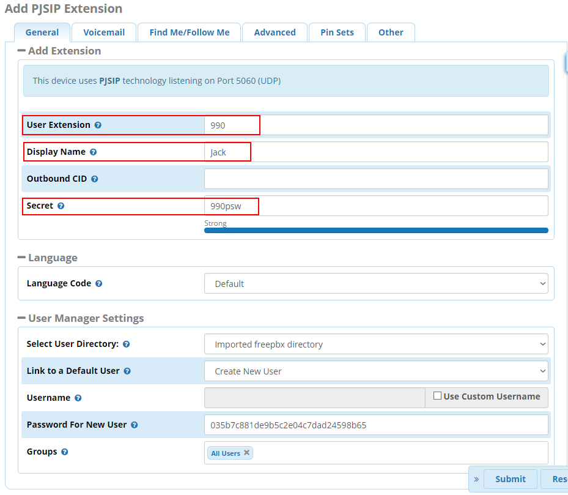Image resolution: width=568 pixels, height=495 pixels.
Task: Click Outbound CID help icon
Action: coord(95,179)
